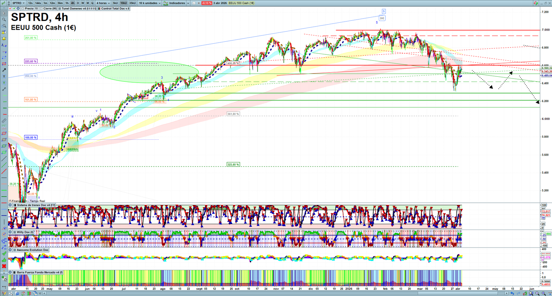Expand the left toolbar chevron down arrow
The height and width of the screenshot is (296, 552).
click(4, 273)
